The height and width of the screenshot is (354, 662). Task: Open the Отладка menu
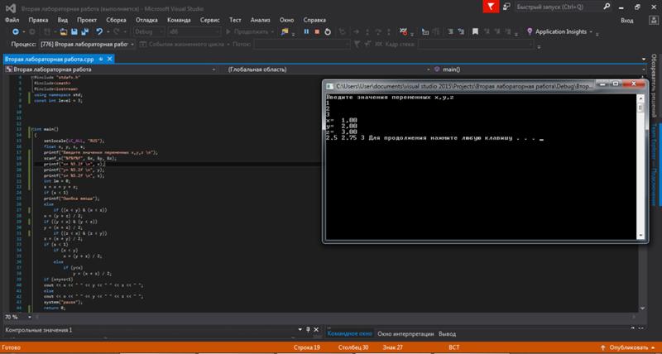coord(147,20)
